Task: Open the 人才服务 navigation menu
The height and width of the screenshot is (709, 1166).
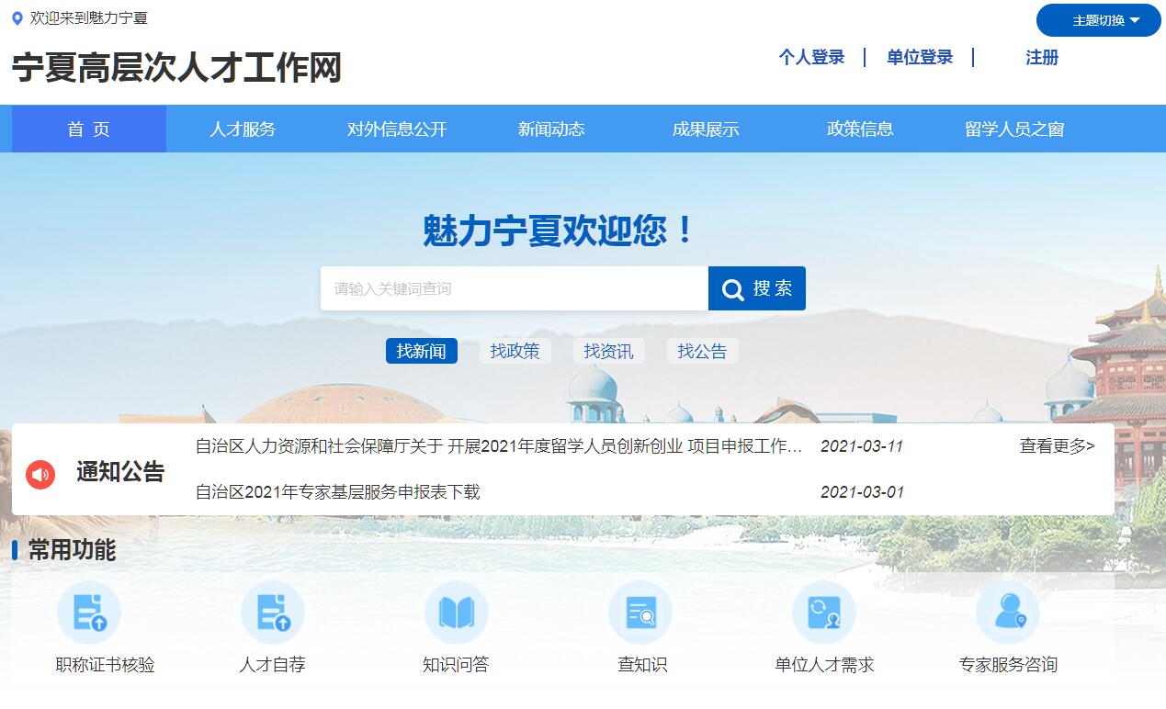Action: 243,129
